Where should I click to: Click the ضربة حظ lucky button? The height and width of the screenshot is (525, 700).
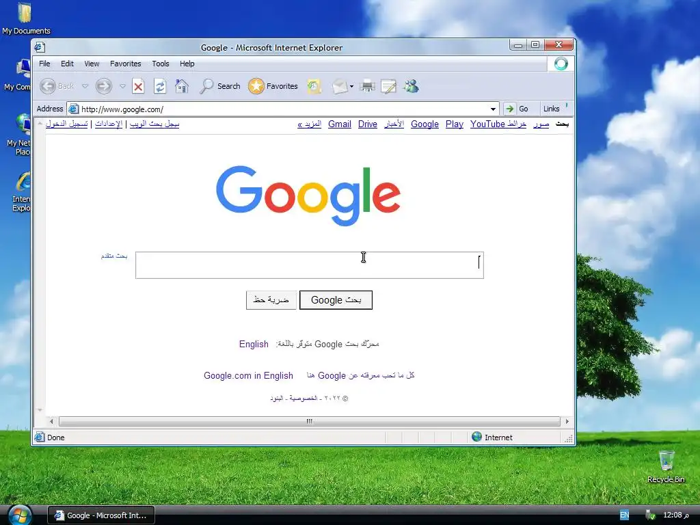pyautogui.click(x=271, y=300)
